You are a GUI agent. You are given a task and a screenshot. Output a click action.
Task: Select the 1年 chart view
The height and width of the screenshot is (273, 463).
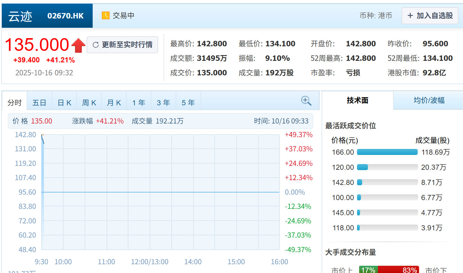[138, 102]
